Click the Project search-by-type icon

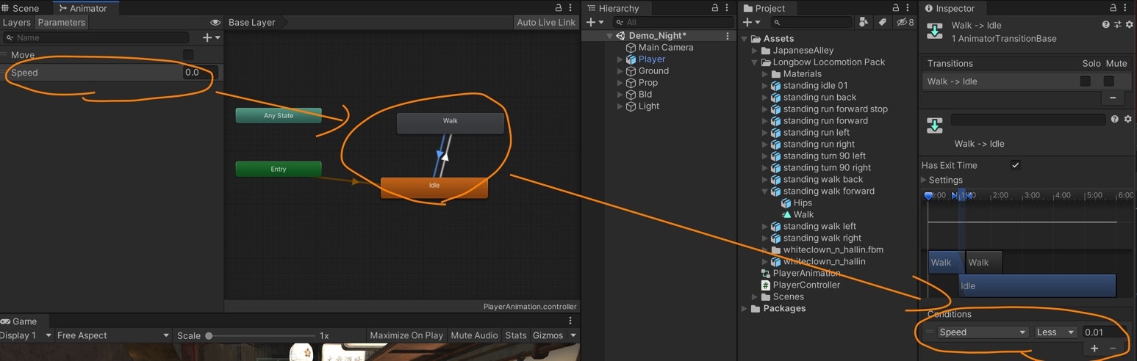(864, 23)
